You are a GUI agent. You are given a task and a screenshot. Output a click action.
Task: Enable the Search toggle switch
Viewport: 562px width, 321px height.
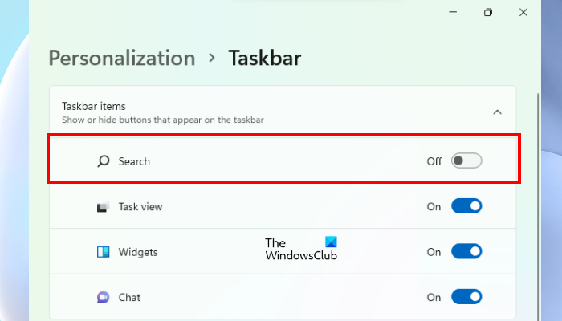tap(466, 161)
